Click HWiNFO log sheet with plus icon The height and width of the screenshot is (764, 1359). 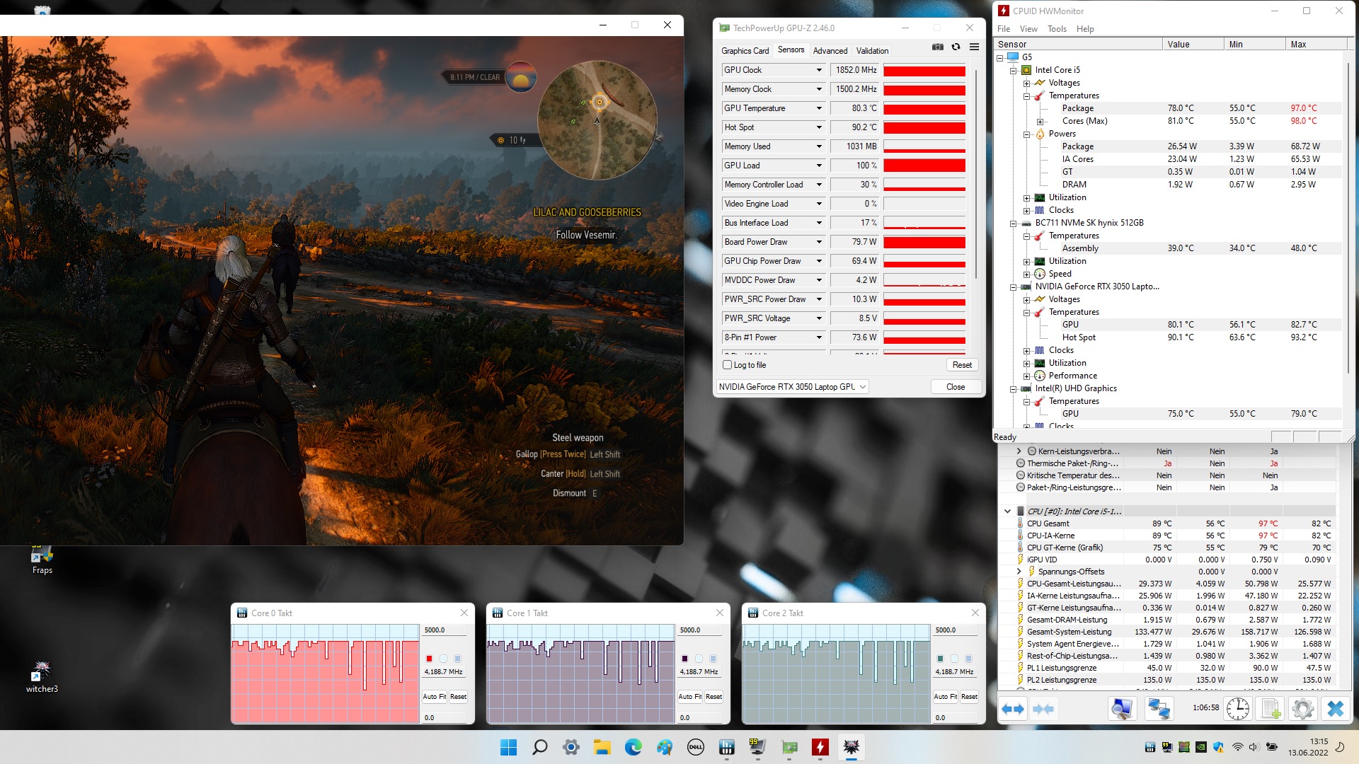coord(1271,708)
